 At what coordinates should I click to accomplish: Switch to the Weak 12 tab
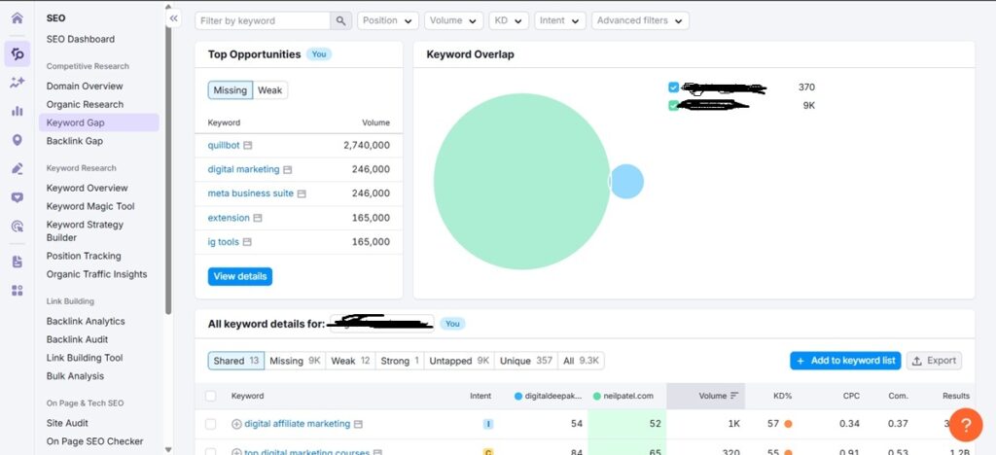pyautogui.click(x=350, y=361)
